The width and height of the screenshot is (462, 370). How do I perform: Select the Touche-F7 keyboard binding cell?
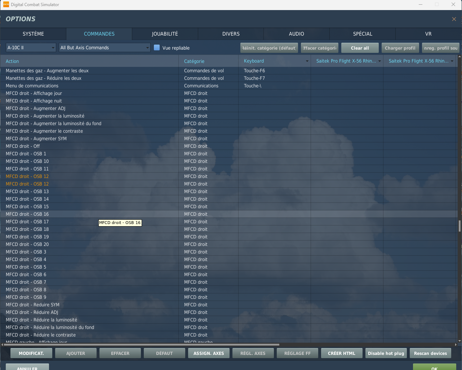click(x=275, y=78)
